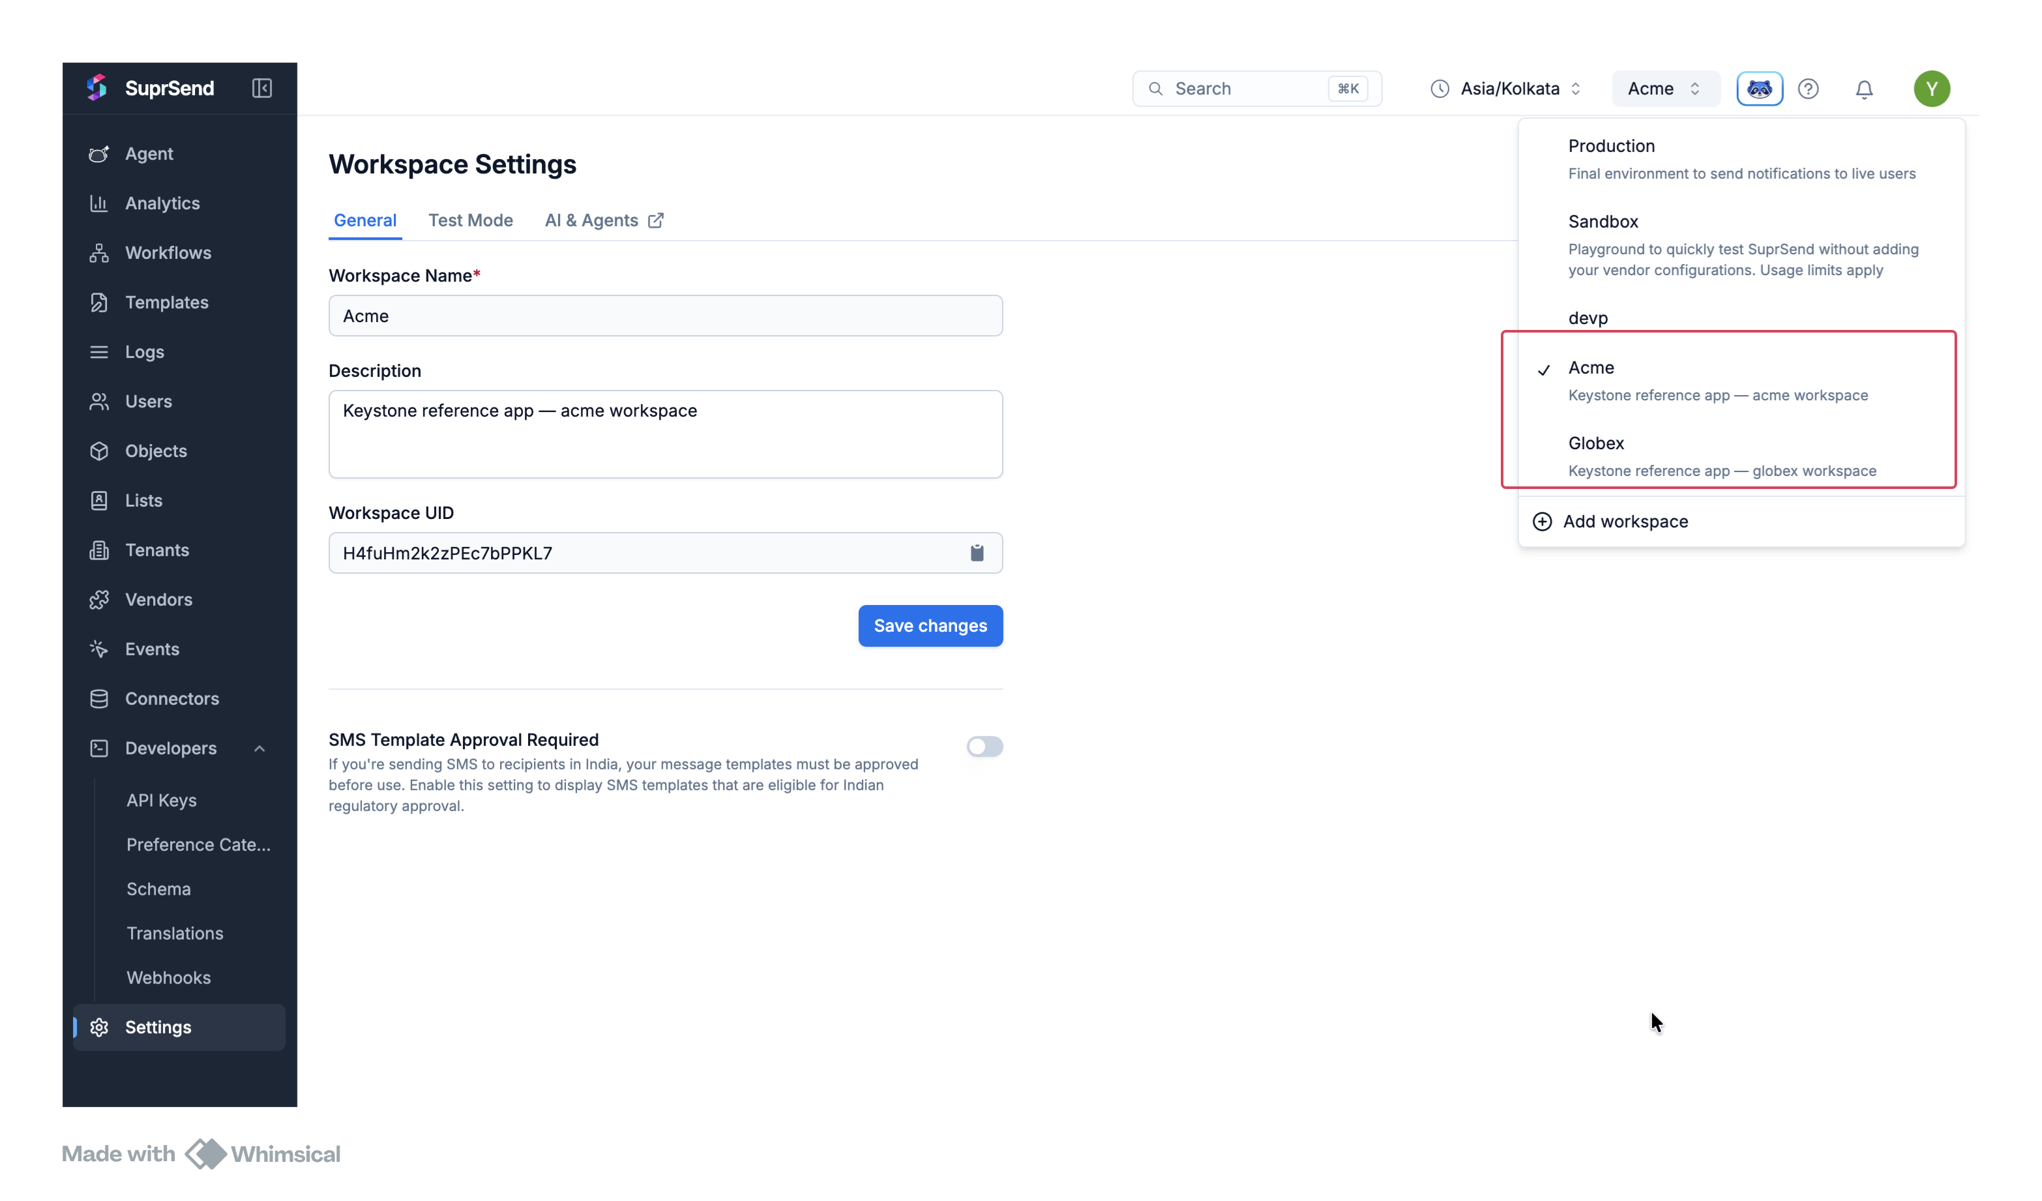
Task: Open the notifications bell
Action: [x=1864, y=89]
